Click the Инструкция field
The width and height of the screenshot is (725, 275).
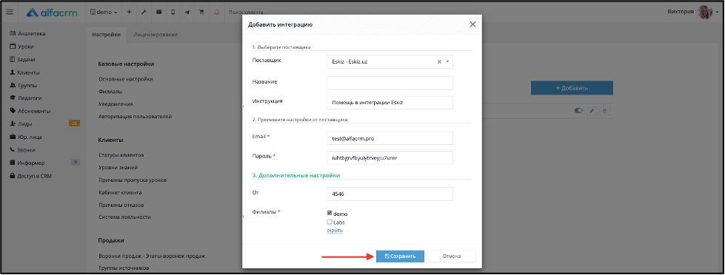[x=390, y=103]
